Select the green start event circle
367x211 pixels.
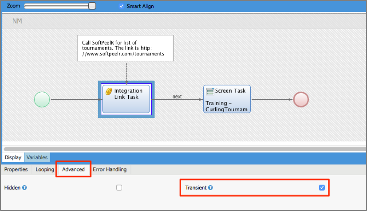(42, 100)
